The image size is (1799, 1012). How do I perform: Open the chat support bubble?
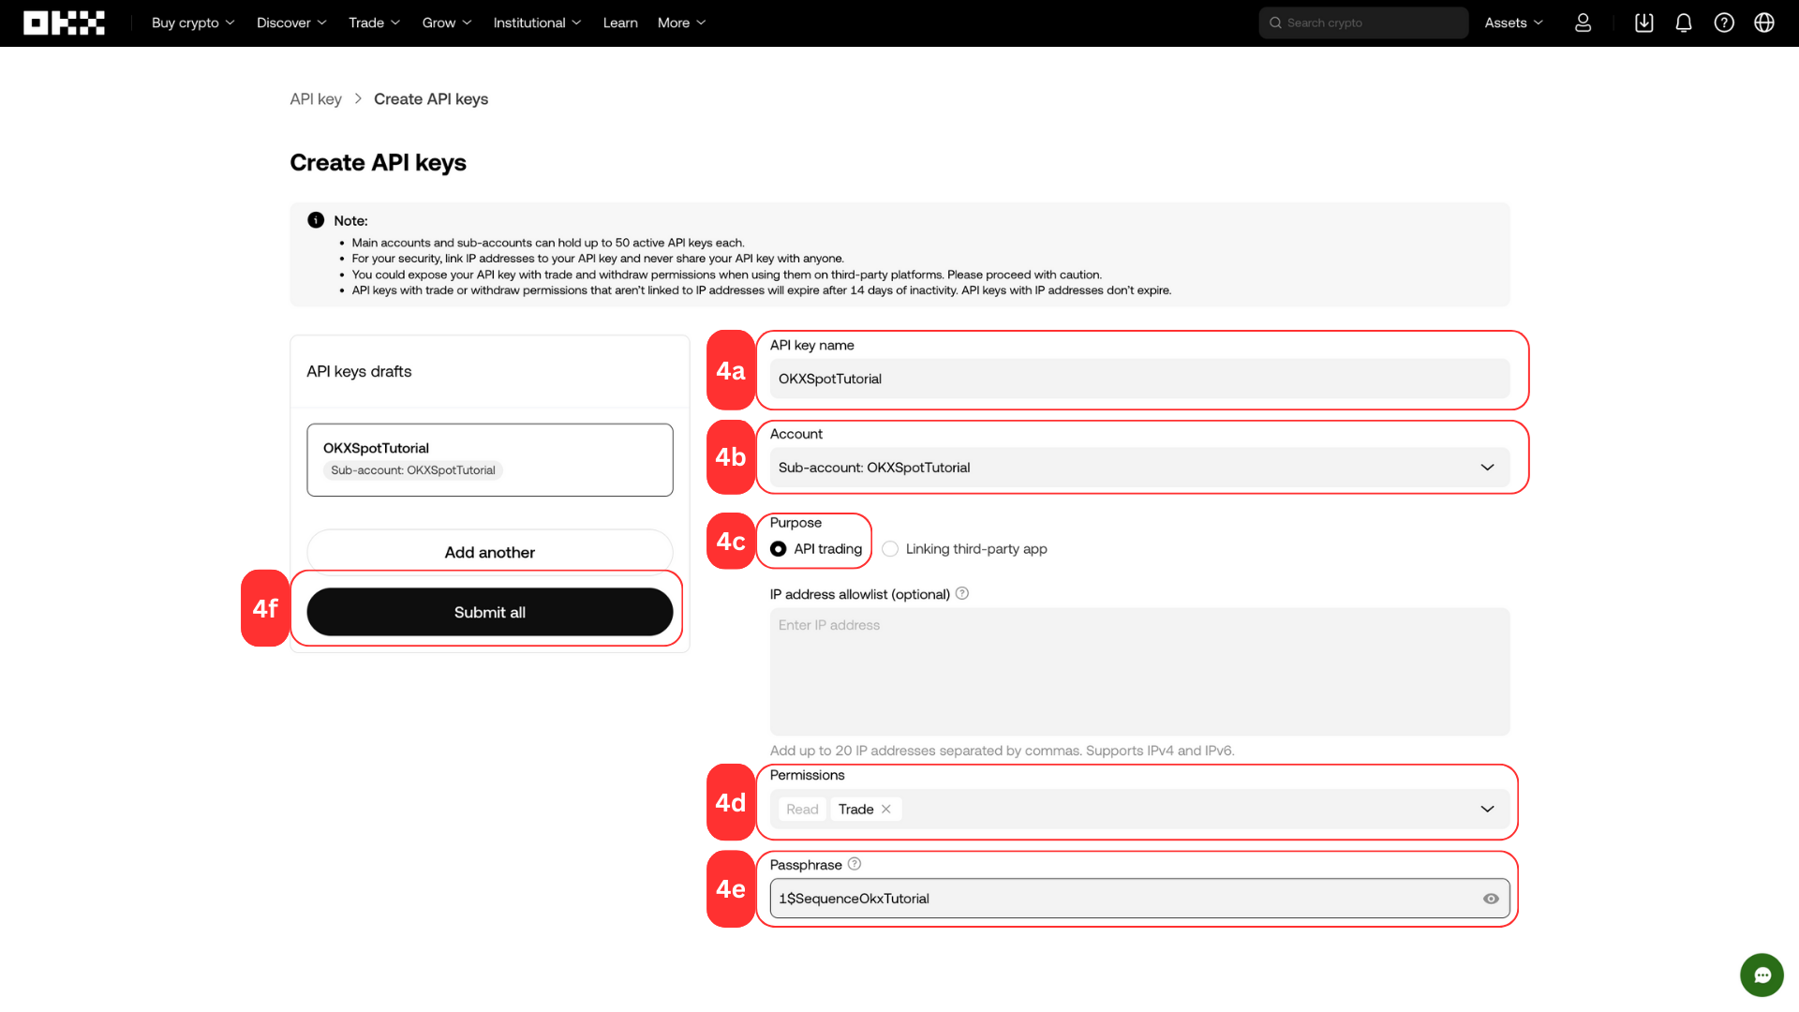[1762, 975]
